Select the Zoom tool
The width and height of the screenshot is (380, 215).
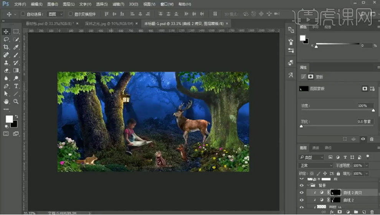pyautogui.click(x=16, y=102)
